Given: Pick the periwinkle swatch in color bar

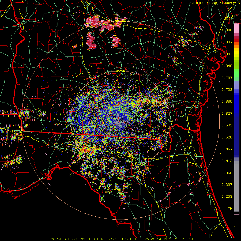Looking at the screenshot, I should [236, 85].
